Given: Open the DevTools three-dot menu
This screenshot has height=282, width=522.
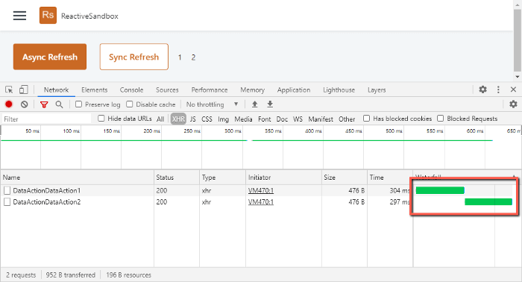Looking at the screenshot, I should tap(498, 90).
